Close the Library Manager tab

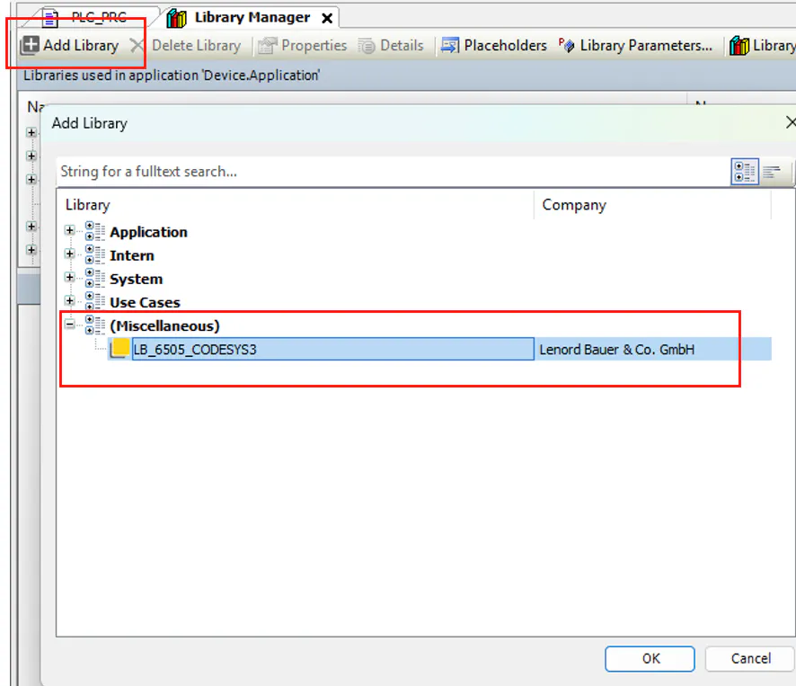coord(327,18)
